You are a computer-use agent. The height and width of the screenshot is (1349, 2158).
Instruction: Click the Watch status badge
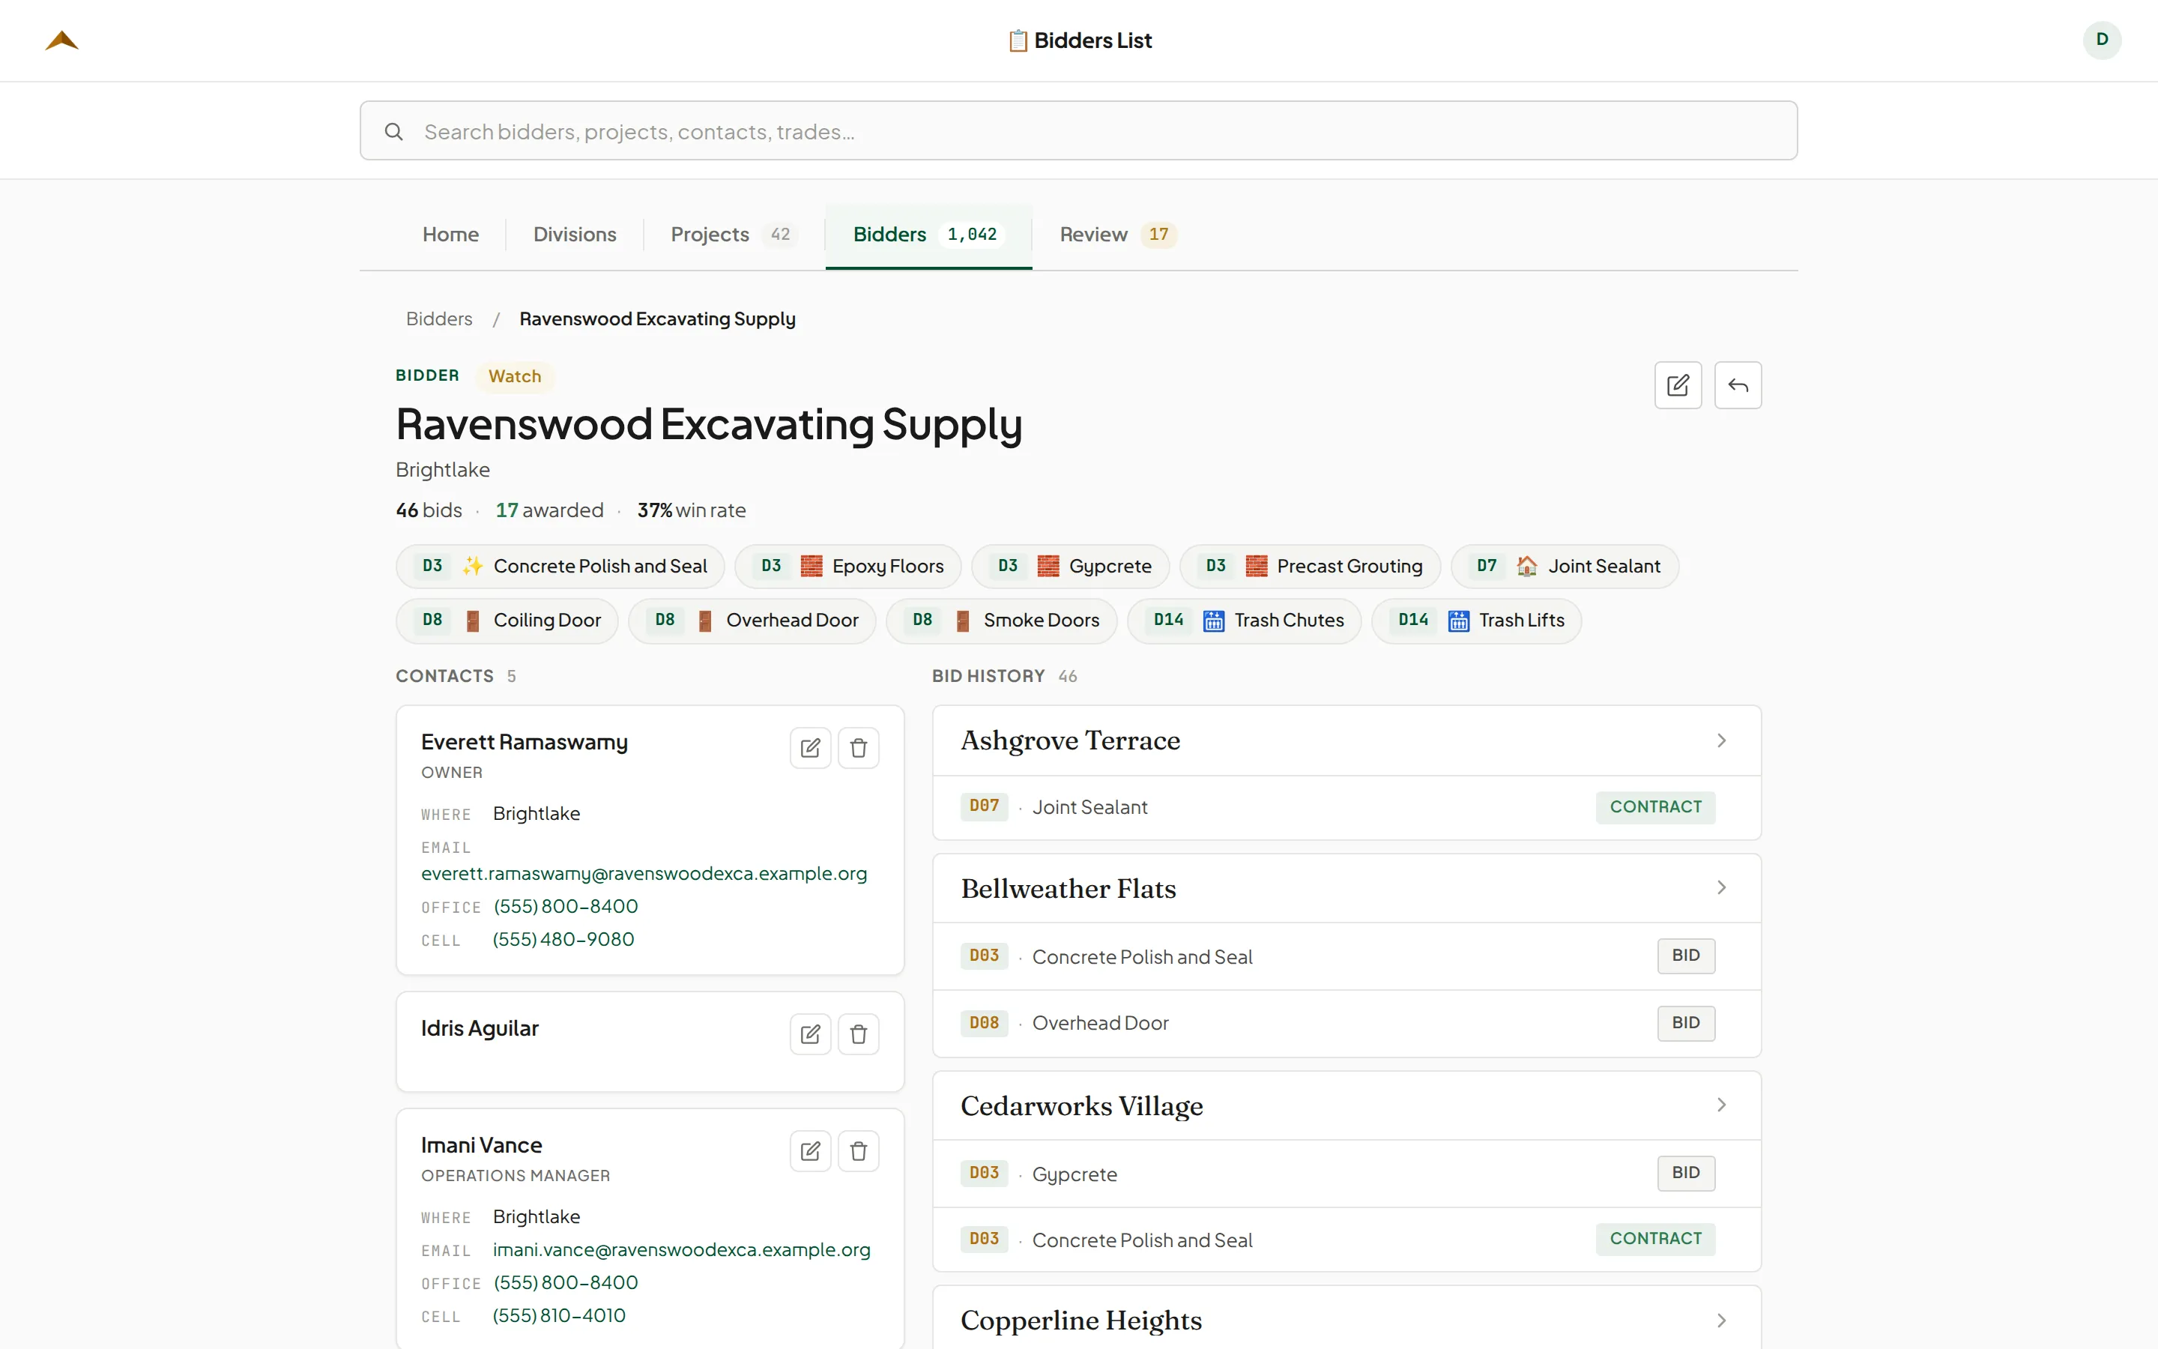tap(515, 376)
